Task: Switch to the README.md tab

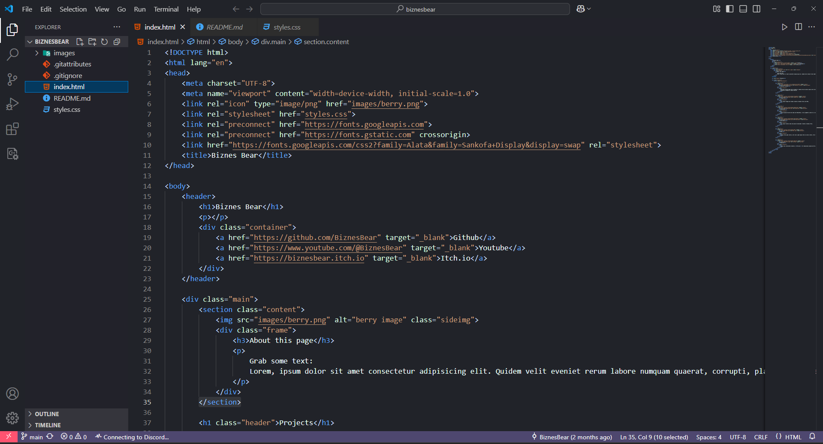Action: coord(224,27)
